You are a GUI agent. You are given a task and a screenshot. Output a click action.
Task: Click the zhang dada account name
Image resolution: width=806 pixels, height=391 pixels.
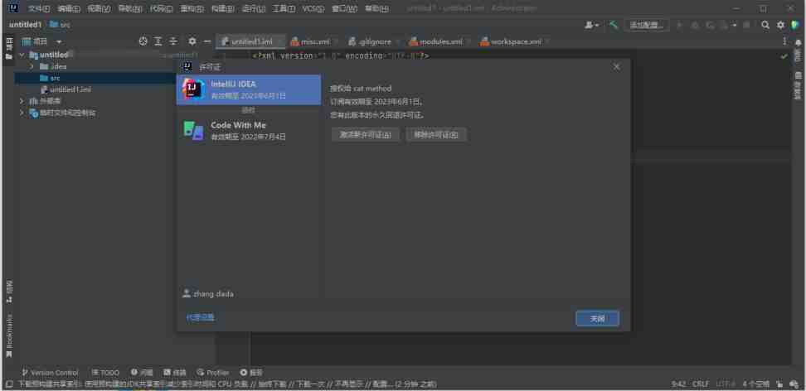(x=213, y=294)
